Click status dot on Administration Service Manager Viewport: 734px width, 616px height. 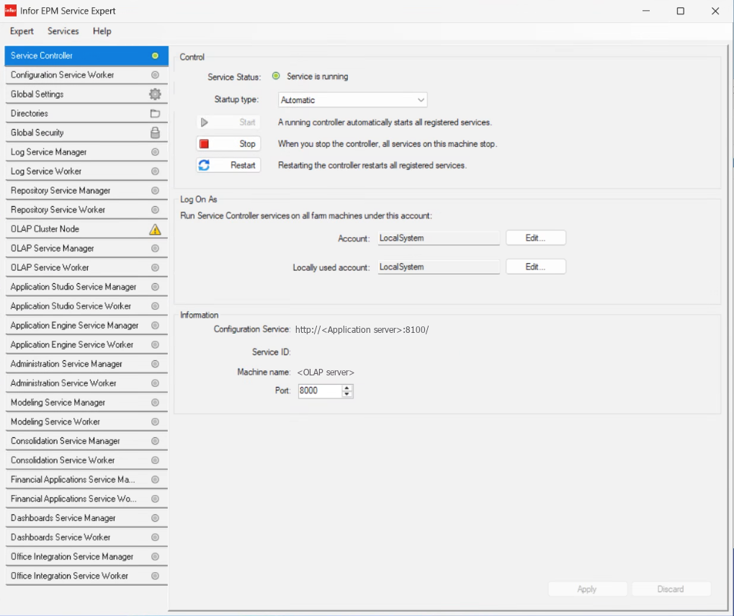[155, 364]
